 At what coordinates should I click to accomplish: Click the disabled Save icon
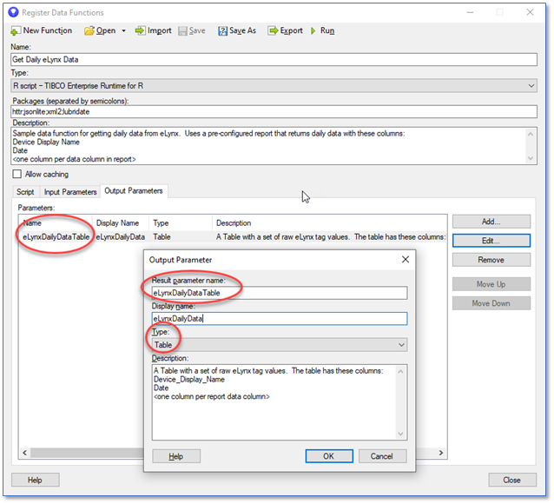[183, 30]
